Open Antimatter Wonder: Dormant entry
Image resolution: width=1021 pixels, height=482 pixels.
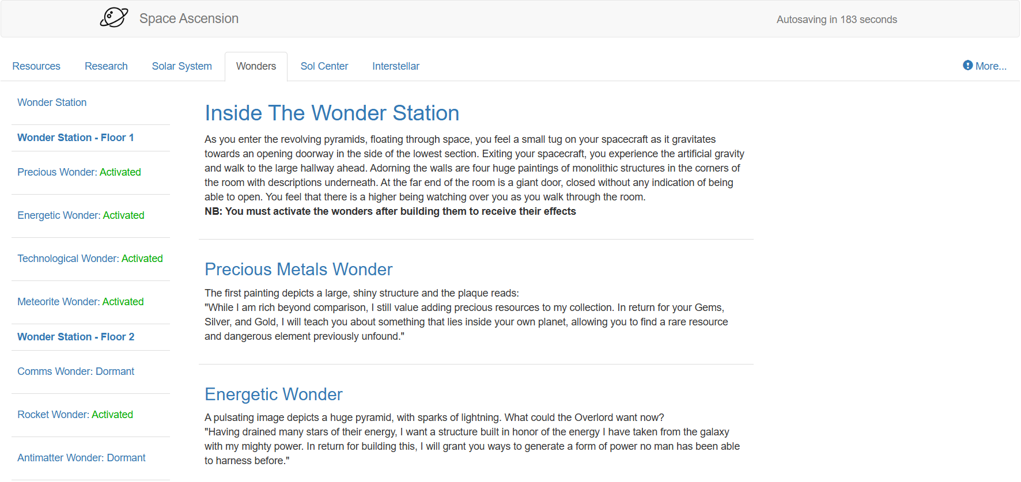tap(81, 458)
